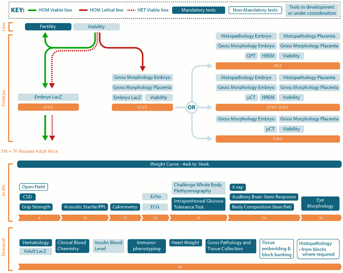
Task: Select the Non-Mandatory tests key box
Action: tap(255, 10)
